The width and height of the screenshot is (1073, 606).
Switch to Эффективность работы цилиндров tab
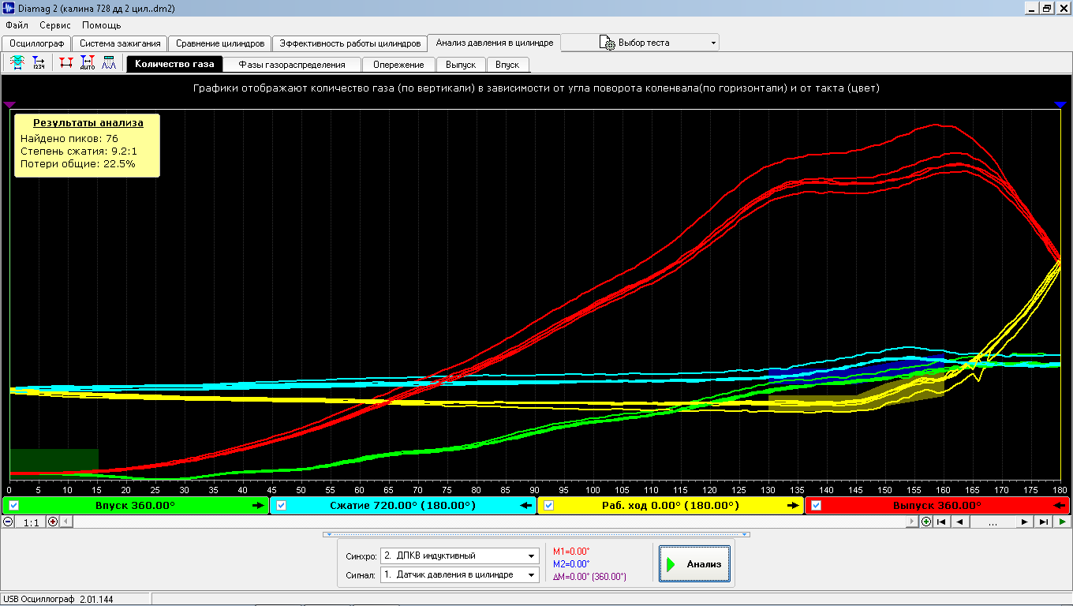coord(350,43)
